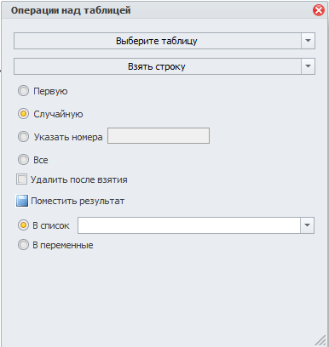Select the Все rows radio option
329x347 pixels.
(x=23, y=160)
